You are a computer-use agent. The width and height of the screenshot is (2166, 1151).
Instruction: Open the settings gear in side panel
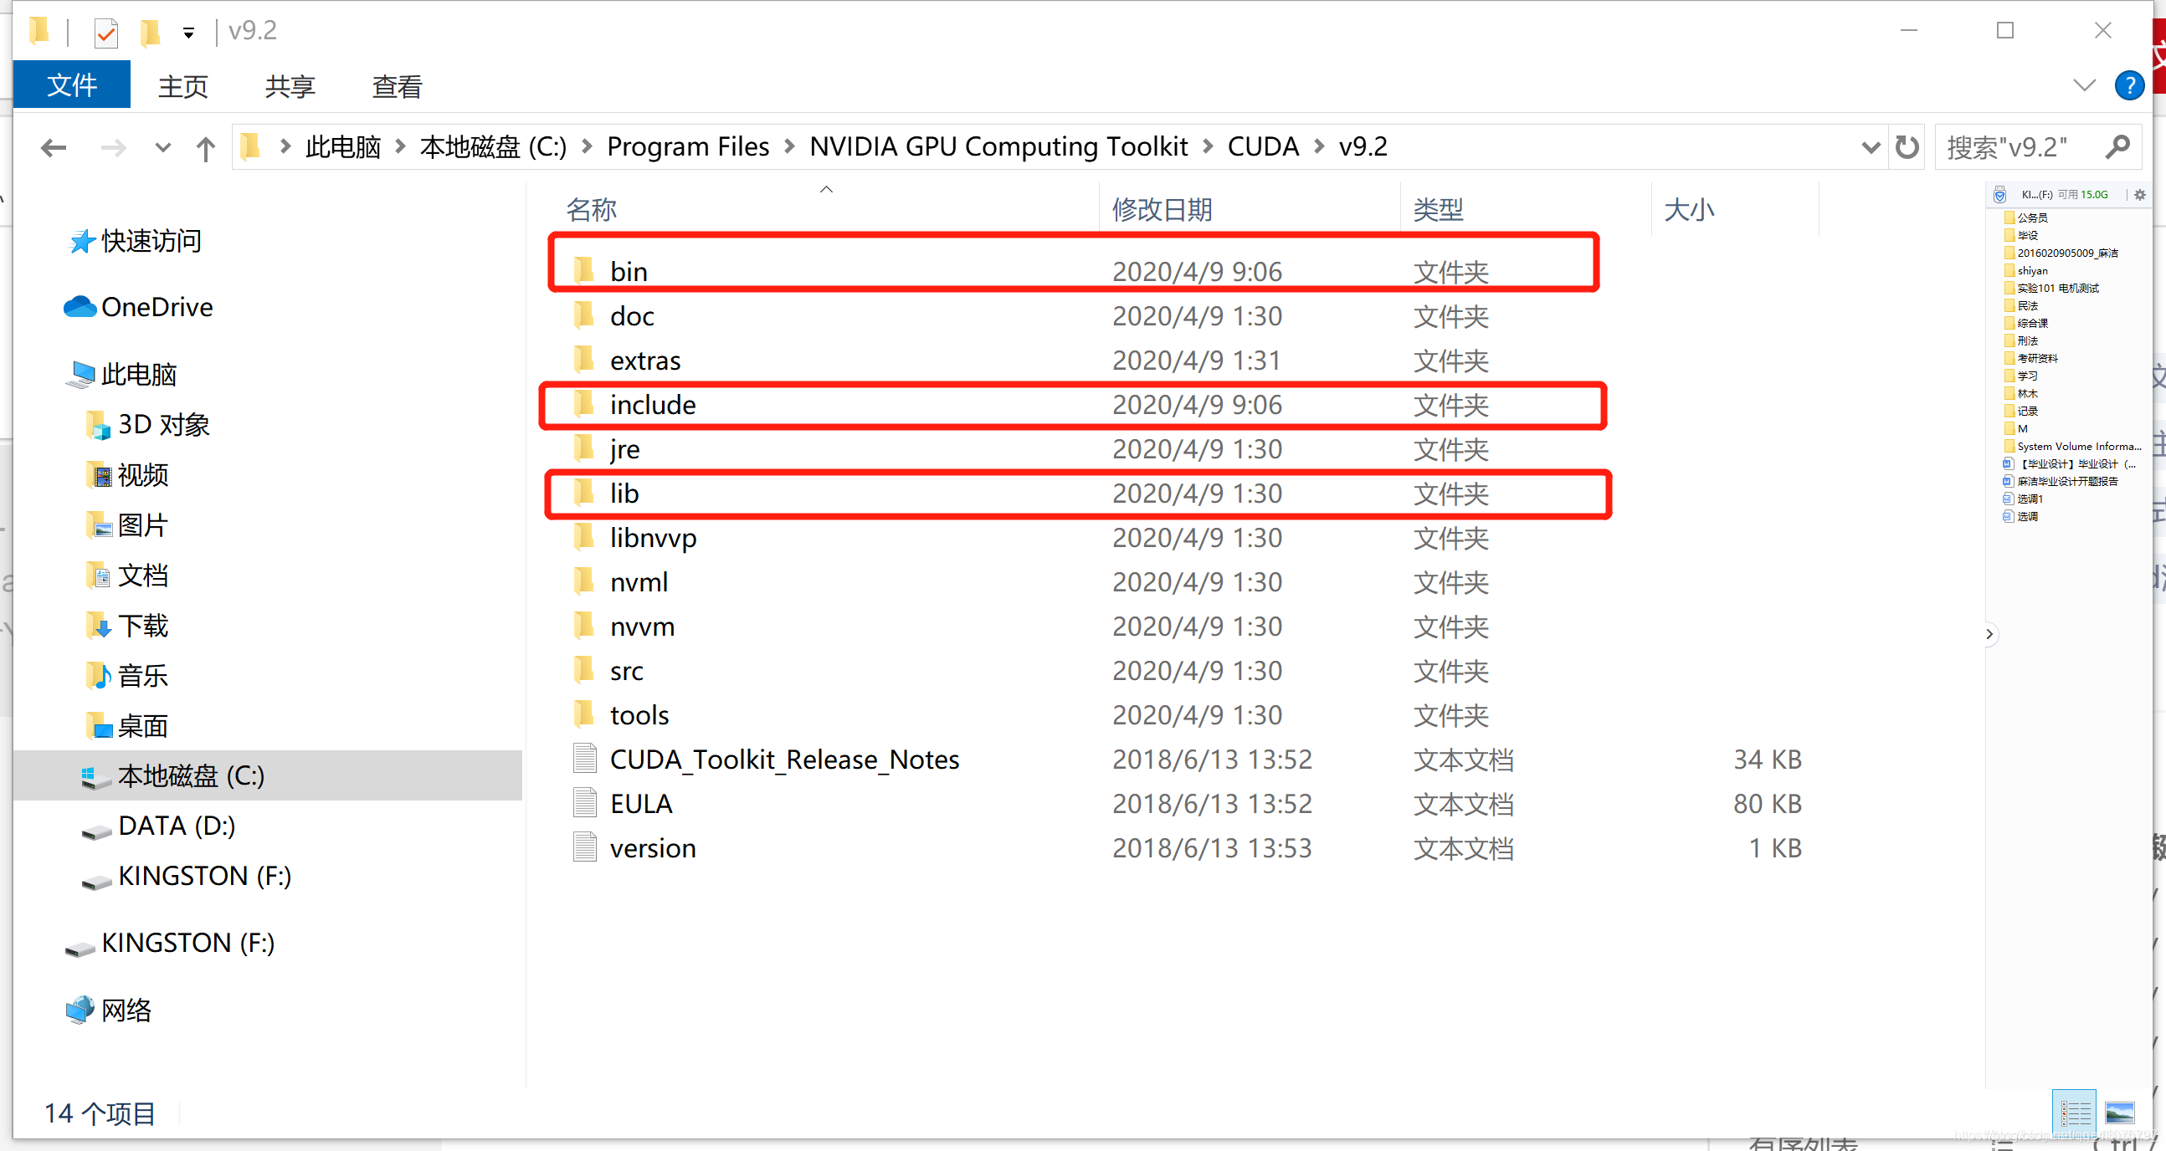[2139, 195]
